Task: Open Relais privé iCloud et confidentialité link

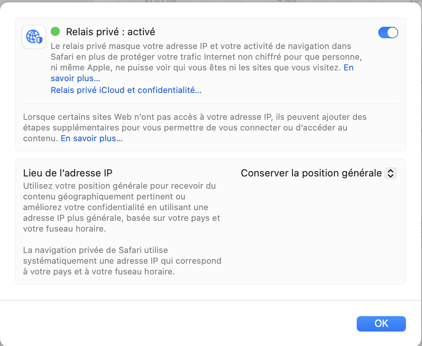Action: (x=126, y=90)
